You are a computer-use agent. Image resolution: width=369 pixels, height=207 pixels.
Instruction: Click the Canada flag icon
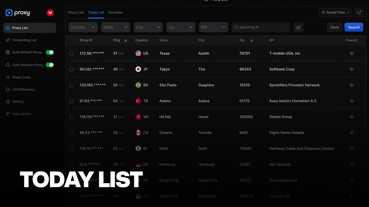coord(138,132)
